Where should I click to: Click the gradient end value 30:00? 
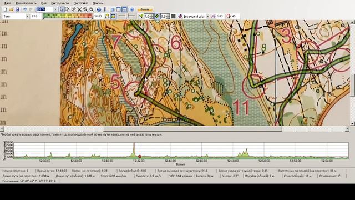coord(98,16)
